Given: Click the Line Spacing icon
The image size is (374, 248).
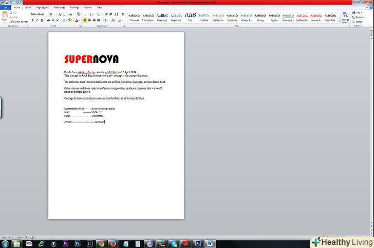Looking at the screenshot, I should tap(105, 20).
